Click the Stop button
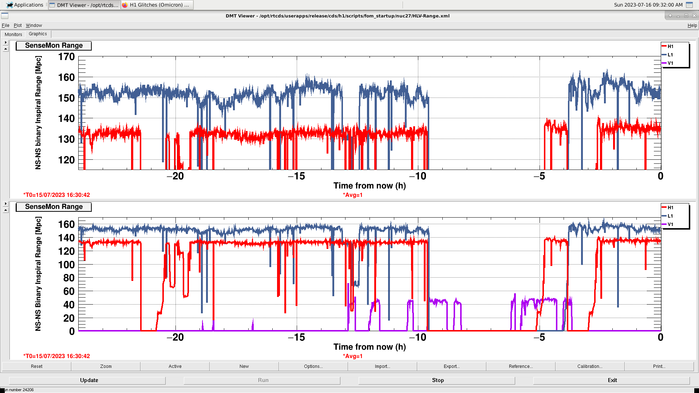 [438, 380]
